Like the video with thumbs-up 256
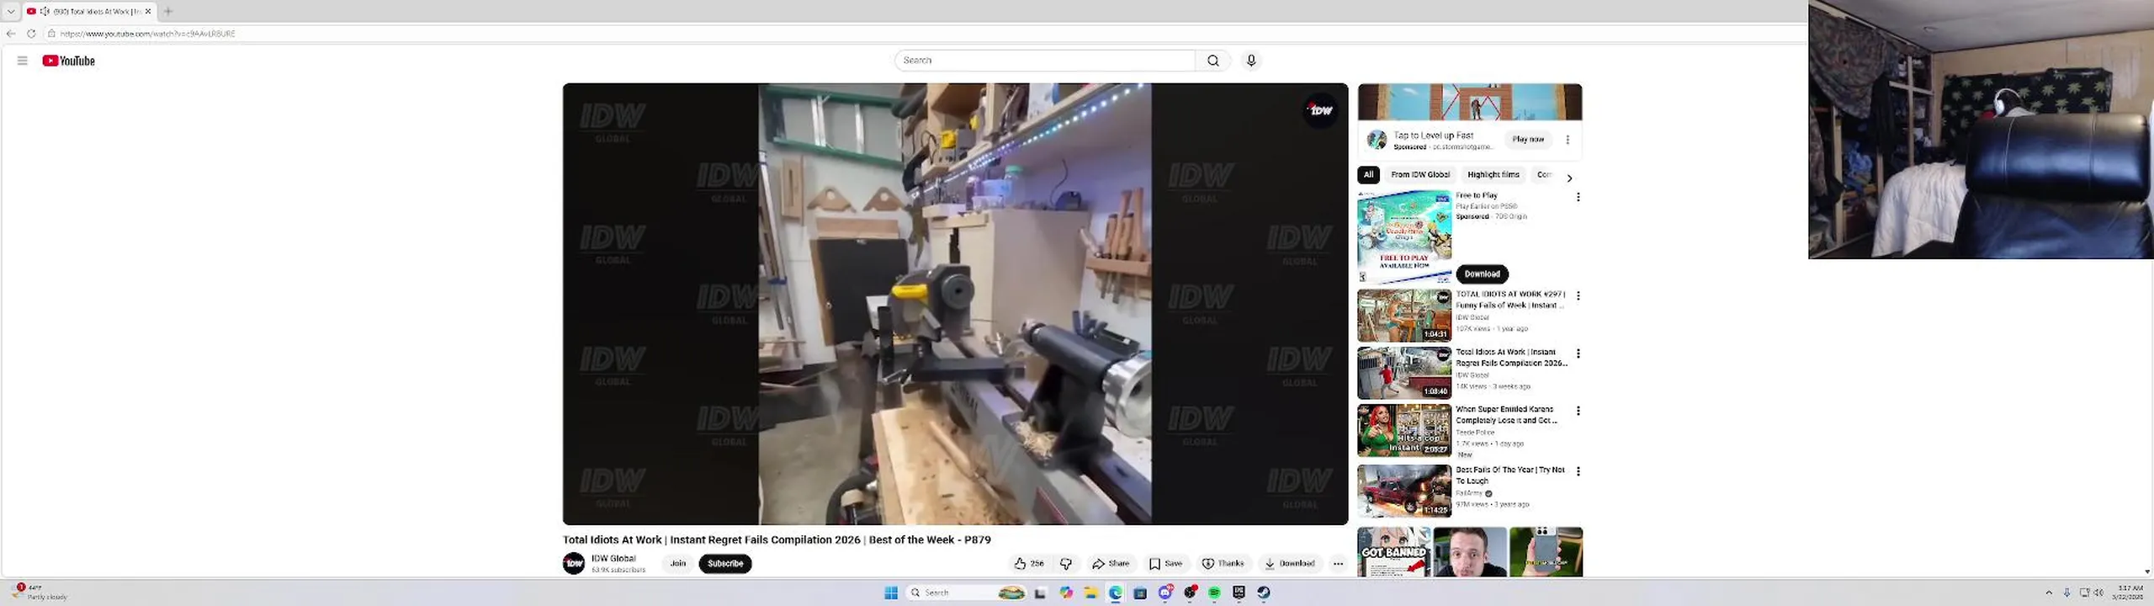 pyautogui.click(x=1029, y=564)
